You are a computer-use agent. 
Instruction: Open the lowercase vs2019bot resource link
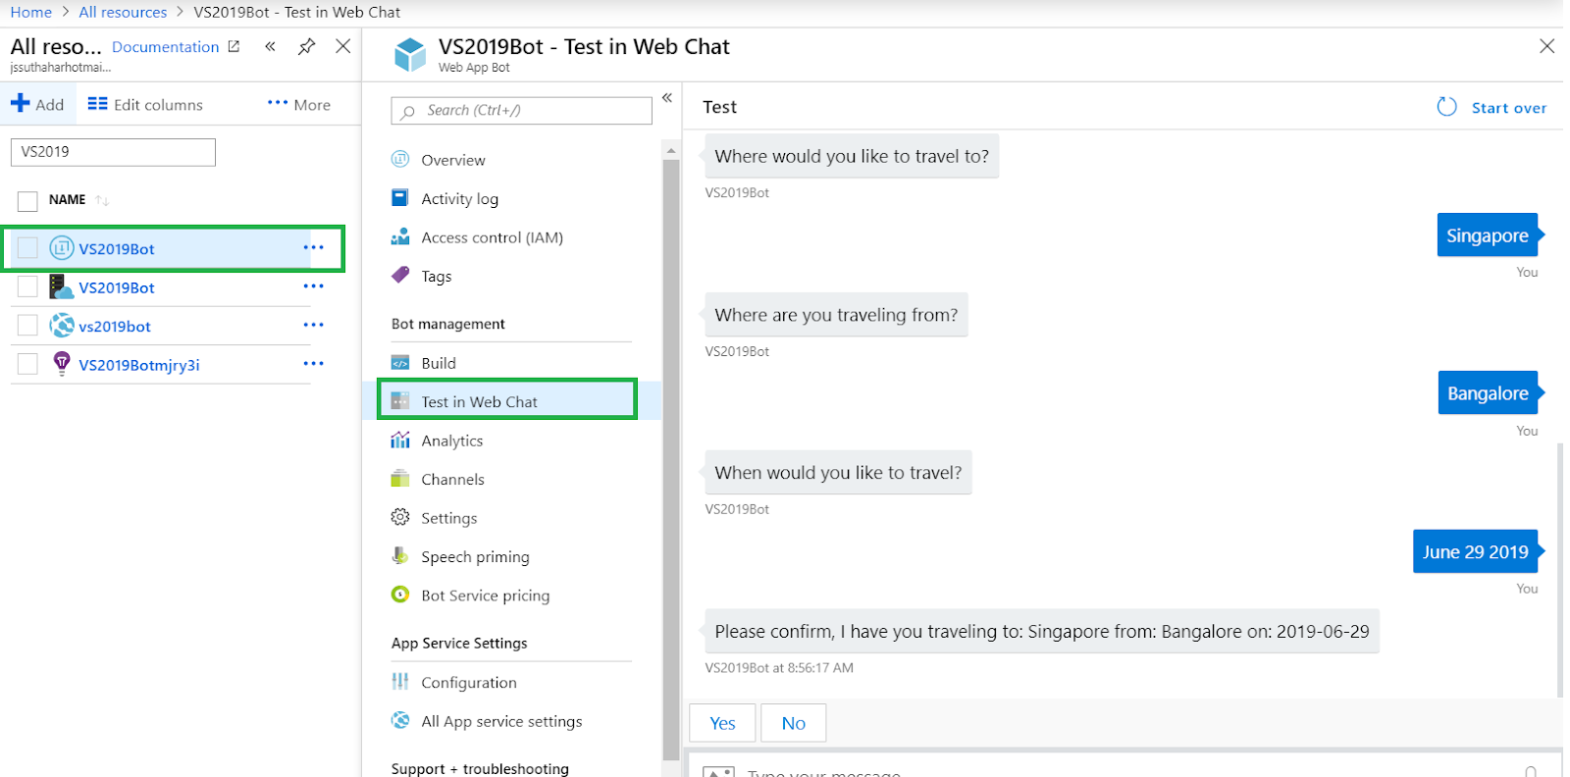[x=115, y=326]
